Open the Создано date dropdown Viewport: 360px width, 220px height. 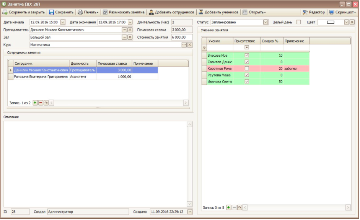coord(190,212)
